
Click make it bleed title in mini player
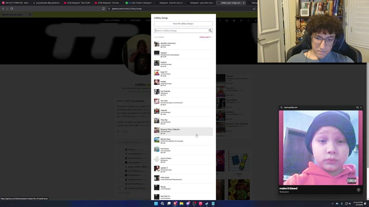coord(288,188)
